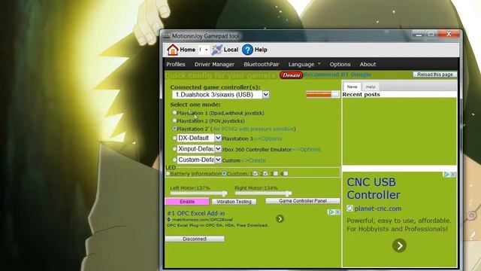The height and width of the screenshot is (271, 481).
Task: Open BluetoothPair page
Action: point(262,64)
